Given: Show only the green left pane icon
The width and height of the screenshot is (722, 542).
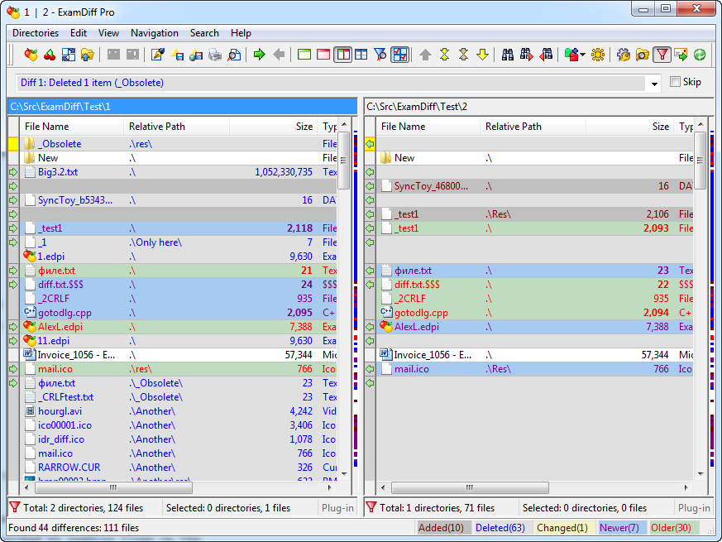Looking at the screenshot, I should [x=304, y=55].
